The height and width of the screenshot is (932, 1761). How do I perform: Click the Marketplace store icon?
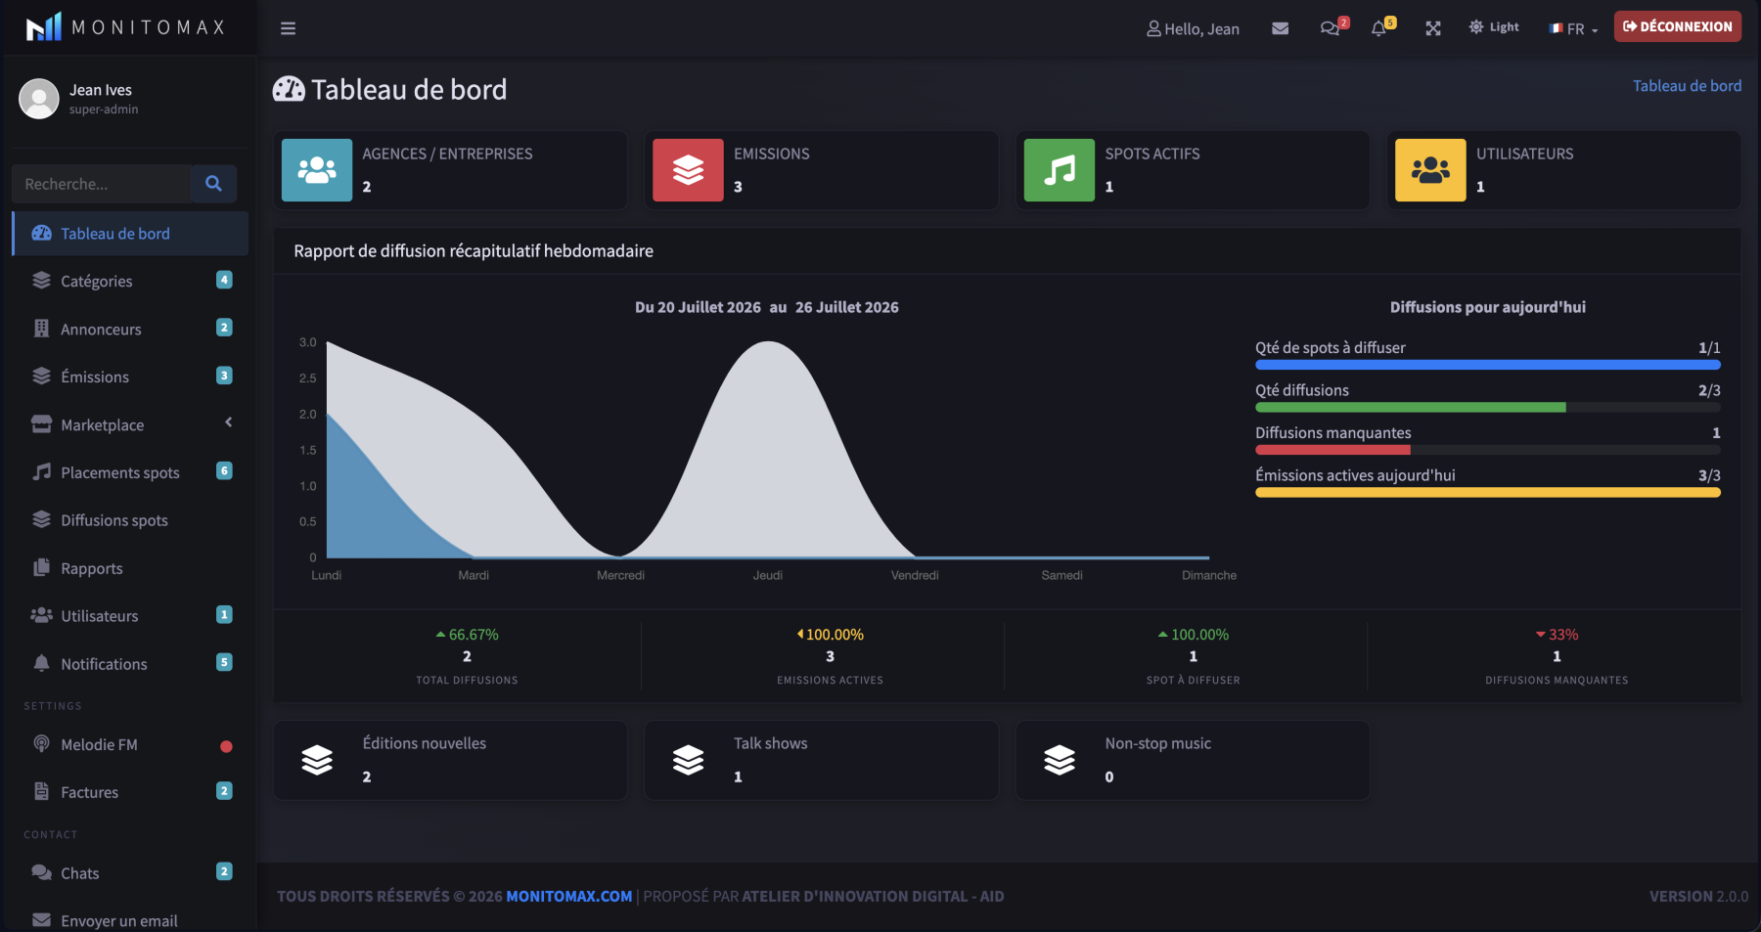coord(41,424)
